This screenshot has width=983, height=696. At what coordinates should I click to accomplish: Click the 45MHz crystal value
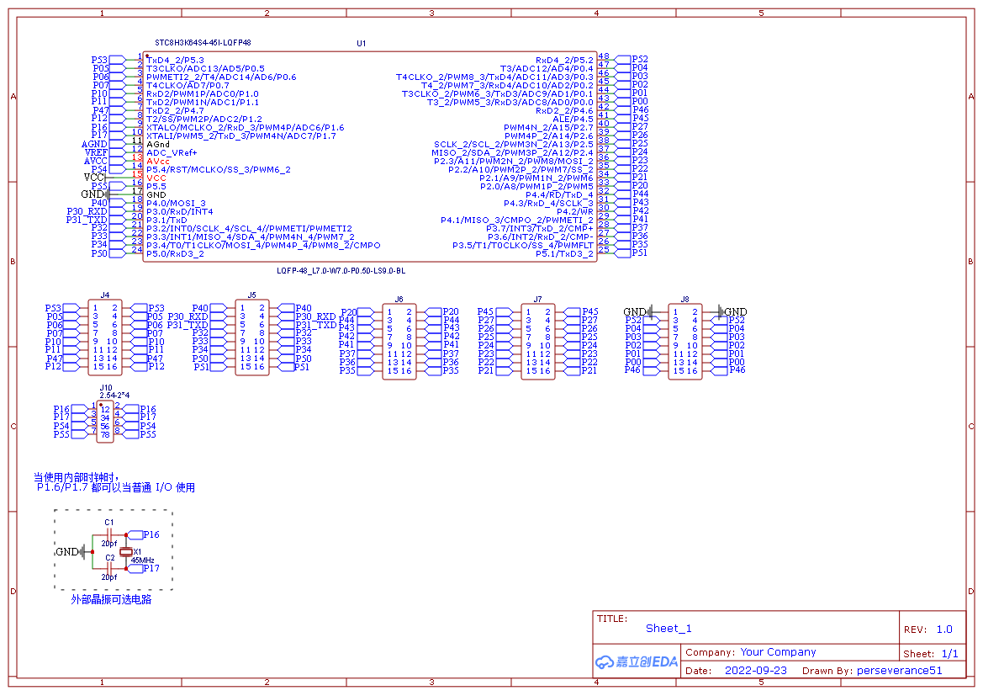(x=142, y=561)
